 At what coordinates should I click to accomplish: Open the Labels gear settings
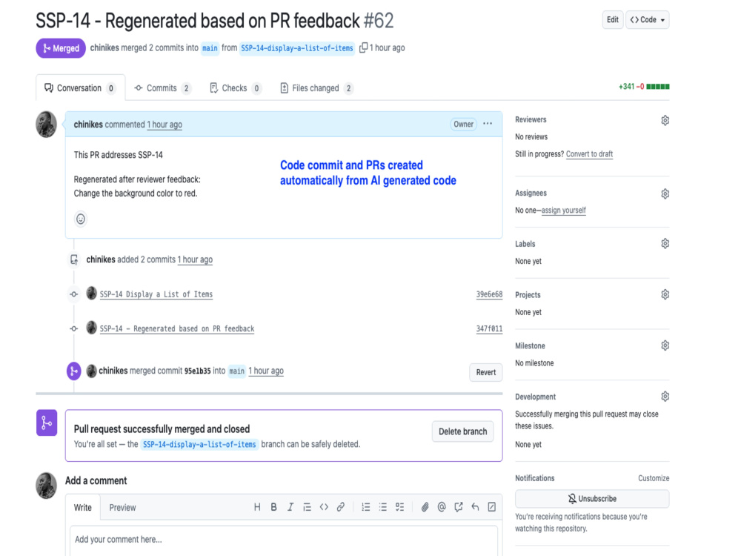point(665,243)
